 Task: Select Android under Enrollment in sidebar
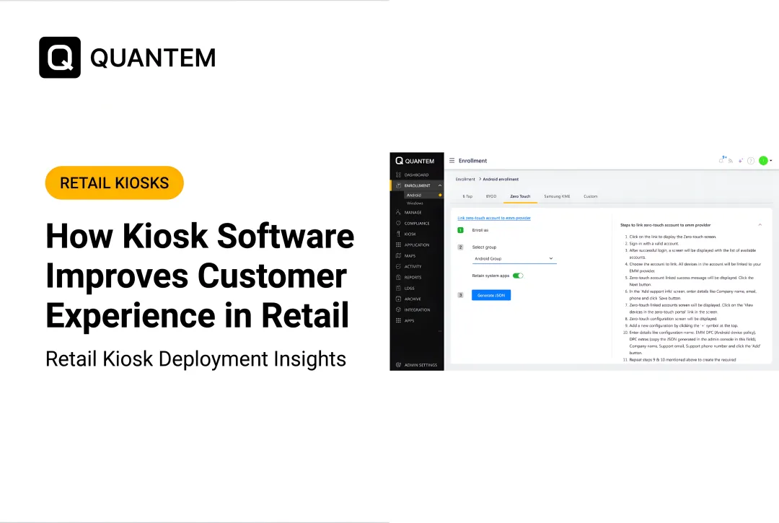coord(414,195)
